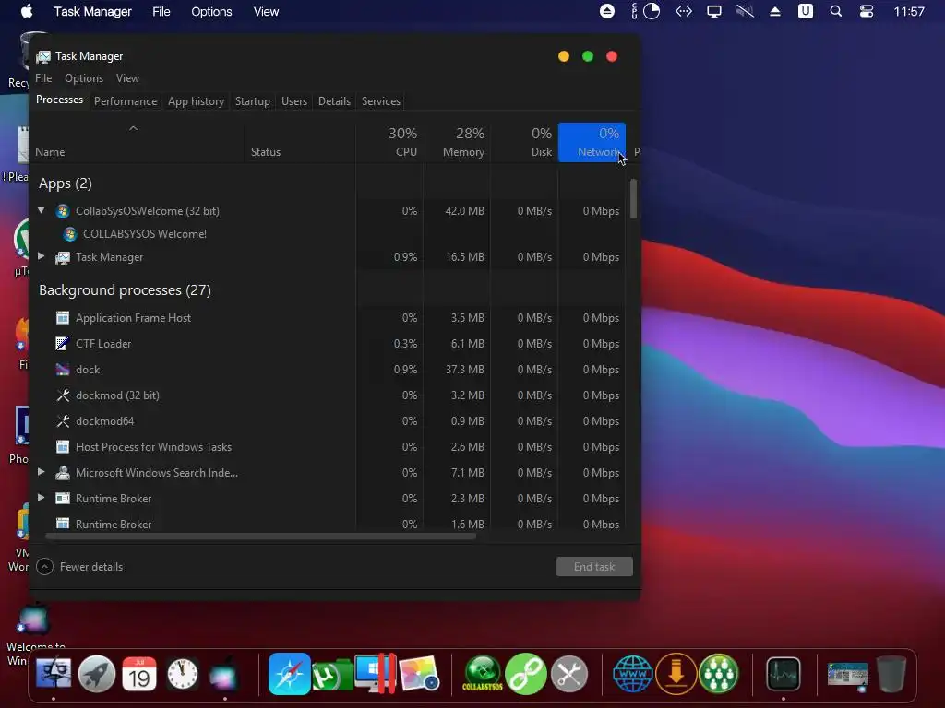Image resolution: width=945 pixels, height=708 pixels.
Task: Sort by the Name column header
Action: (137, 142)
